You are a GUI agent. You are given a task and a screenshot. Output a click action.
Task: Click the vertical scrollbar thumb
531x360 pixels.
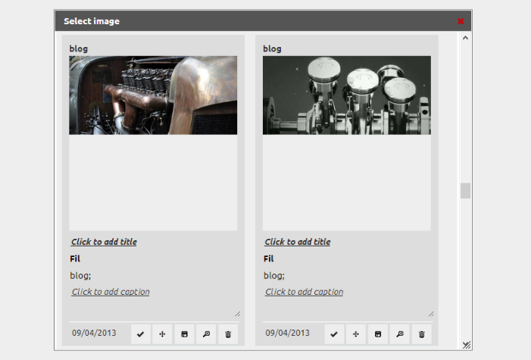(x=465, y=191)
